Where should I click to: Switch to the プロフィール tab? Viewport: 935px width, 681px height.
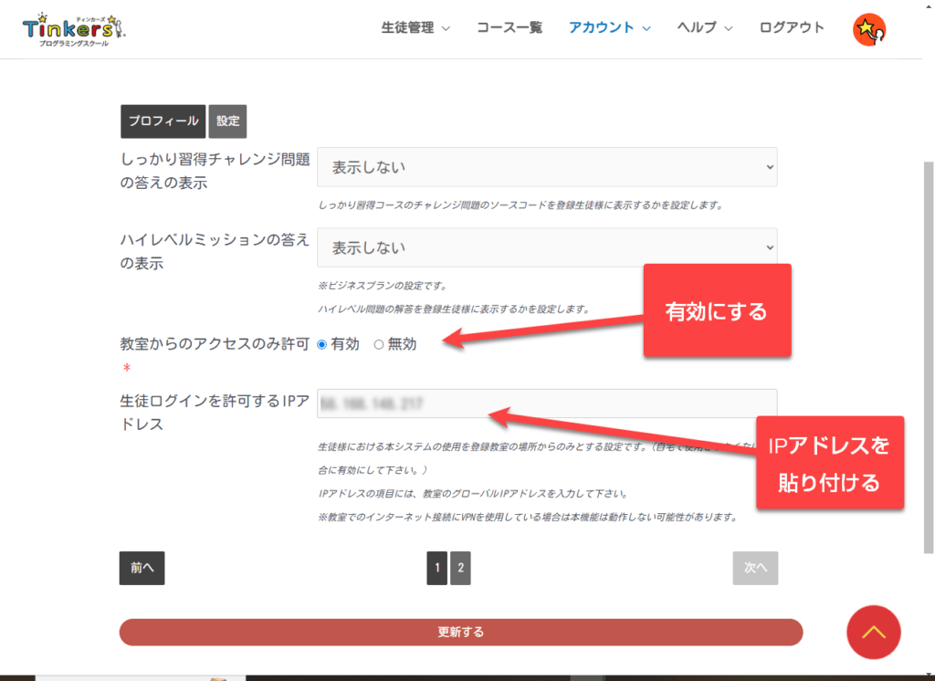[x=163, y=121]
